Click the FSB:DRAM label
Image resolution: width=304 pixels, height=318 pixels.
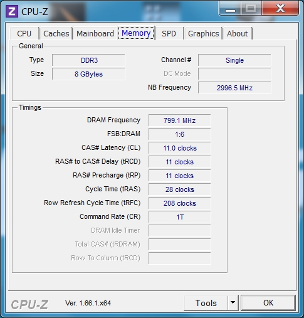[x=123, y=134]
